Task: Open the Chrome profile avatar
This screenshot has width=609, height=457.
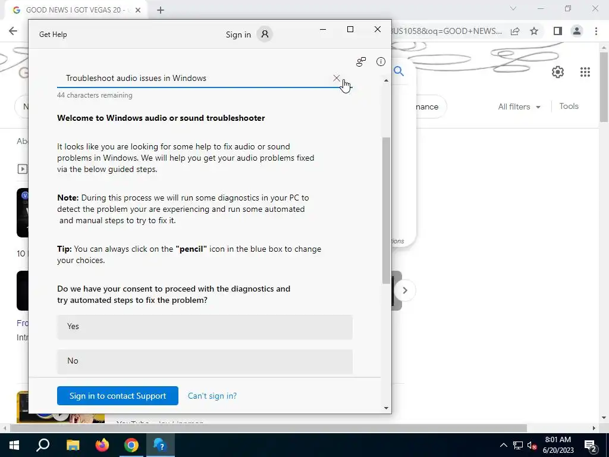Action: point(577,31)
